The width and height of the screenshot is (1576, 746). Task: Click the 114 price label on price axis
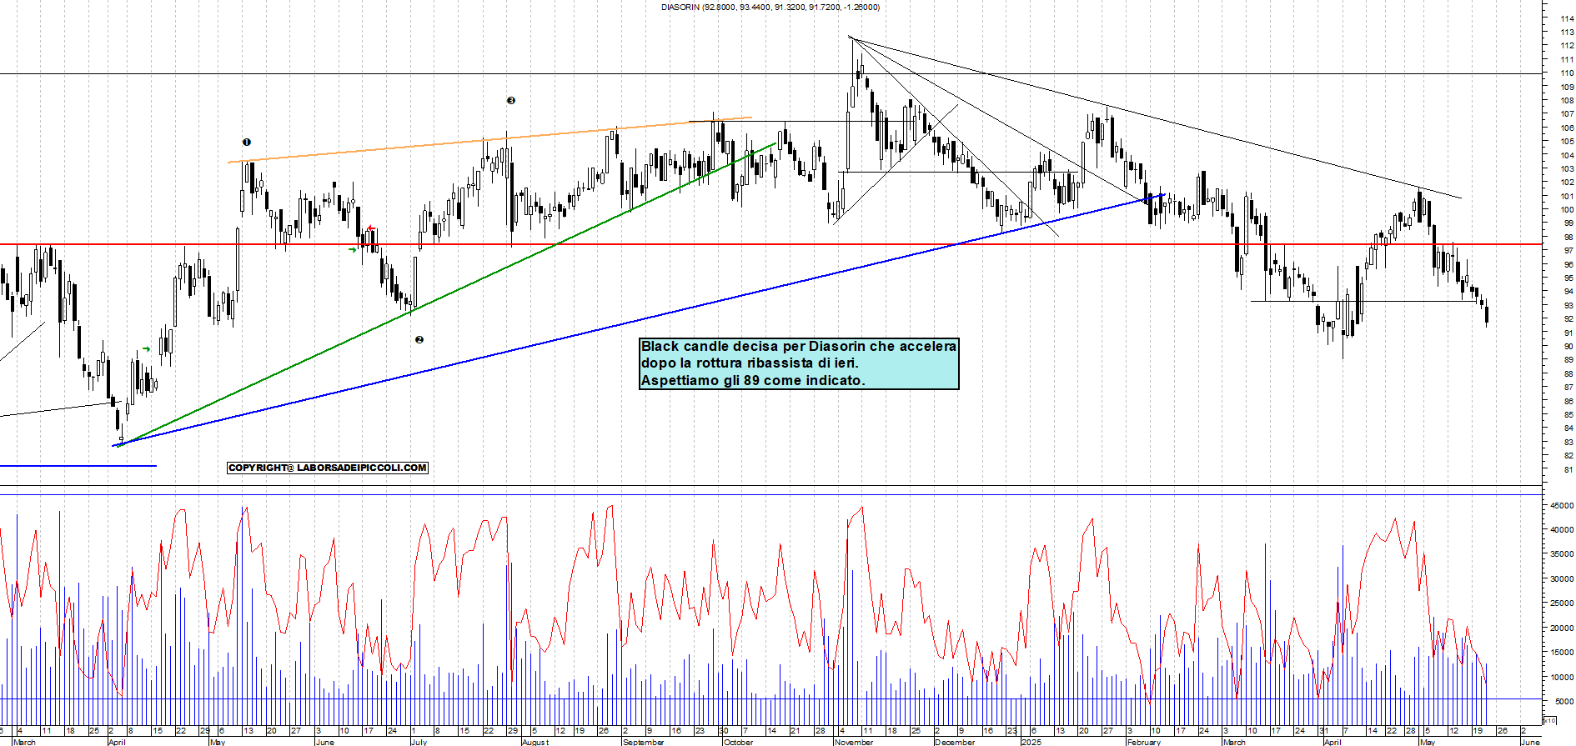click(x=1567, y=18)
